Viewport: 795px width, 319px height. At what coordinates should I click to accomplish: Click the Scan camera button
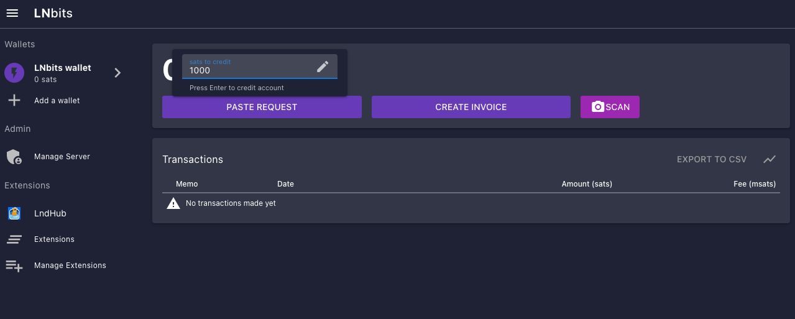click(610, 107)
